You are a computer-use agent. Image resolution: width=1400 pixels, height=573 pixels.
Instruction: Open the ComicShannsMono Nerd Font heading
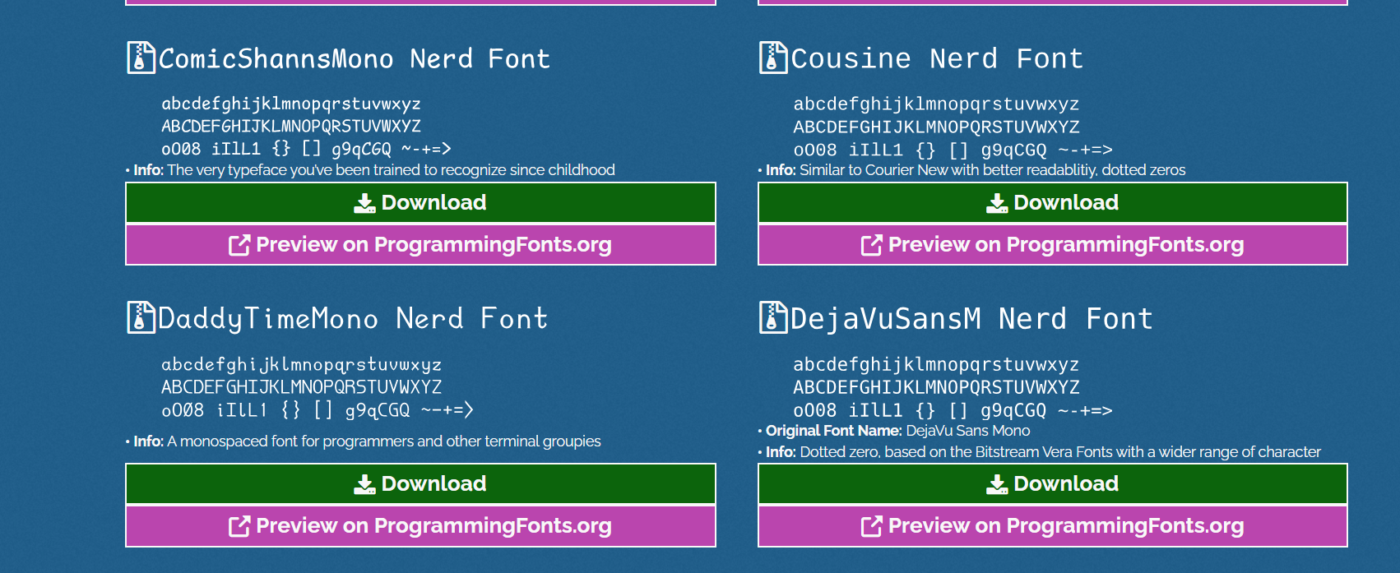coord(355,58)
